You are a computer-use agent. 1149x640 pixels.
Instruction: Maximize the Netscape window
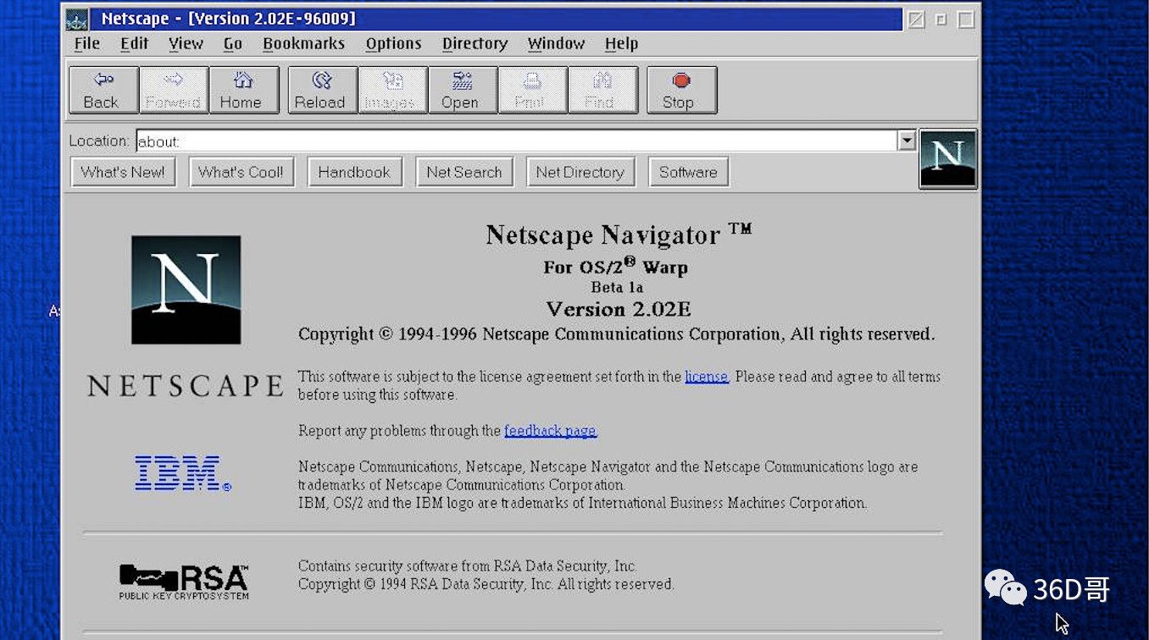pyautogui.click(x=966, y=19)
